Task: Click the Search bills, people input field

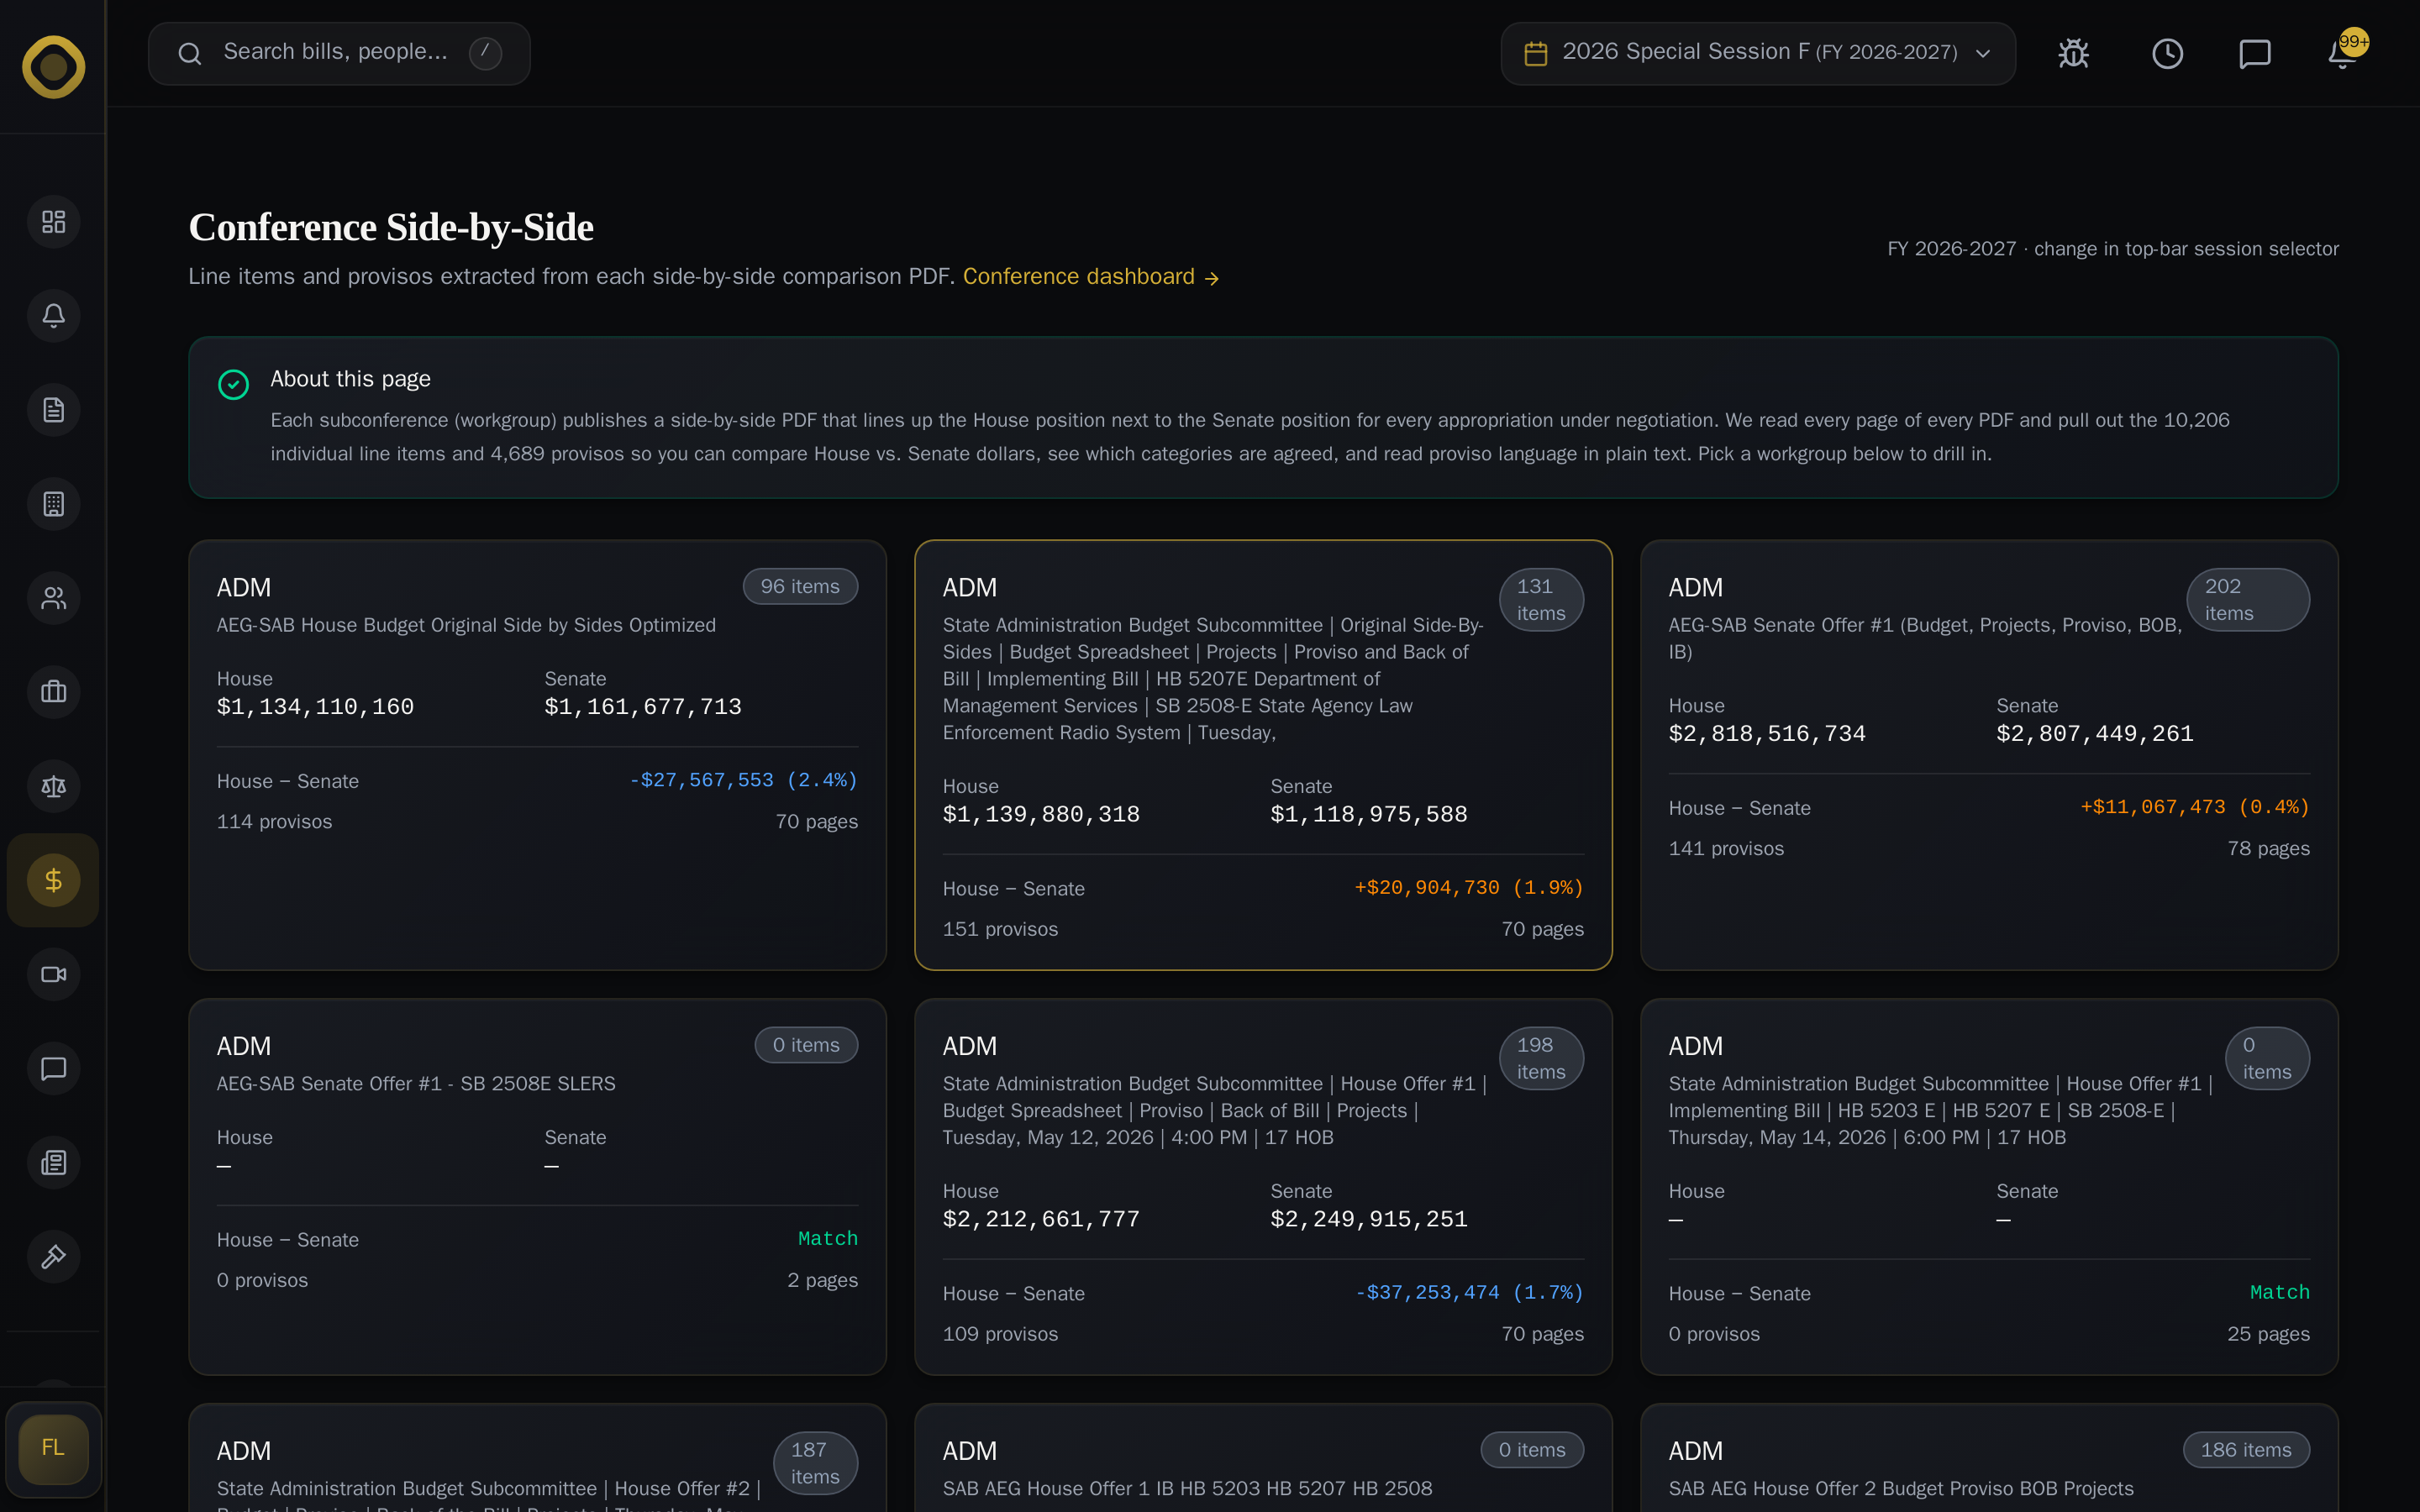Action: (x=339, y=53)
